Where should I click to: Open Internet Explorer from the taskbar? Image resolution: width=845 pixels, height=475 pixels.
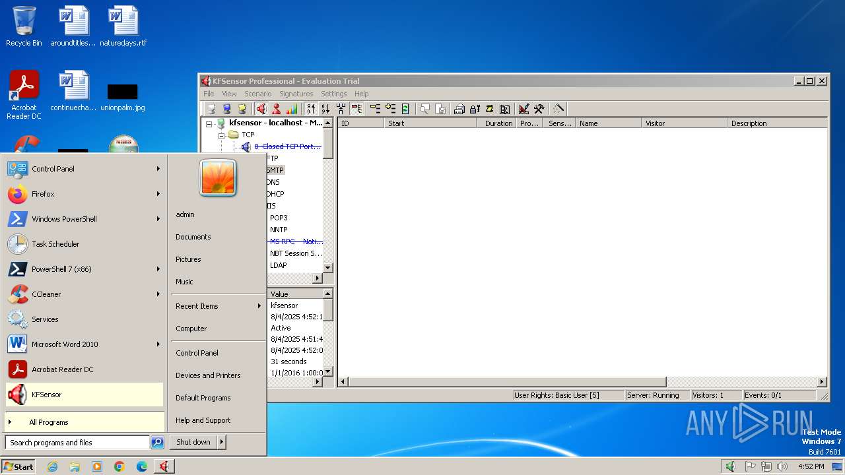52,466
